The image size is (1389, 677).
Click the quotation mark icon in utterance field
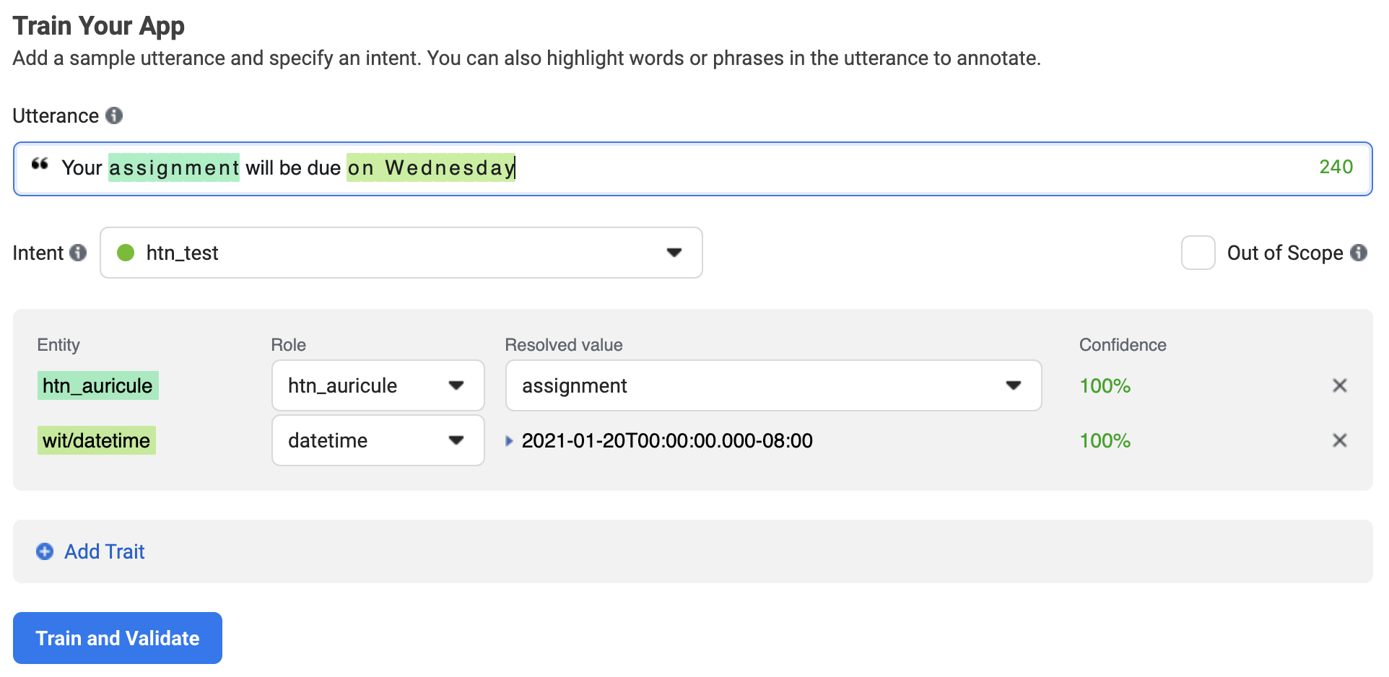tap(40, 165)
